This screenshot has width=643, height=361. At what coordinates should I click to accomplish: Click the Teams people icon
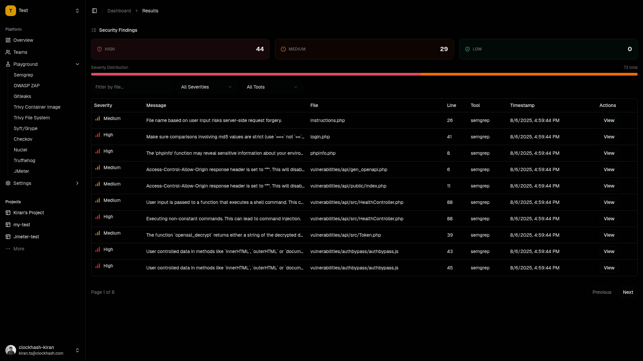click(x=8, y=52)
